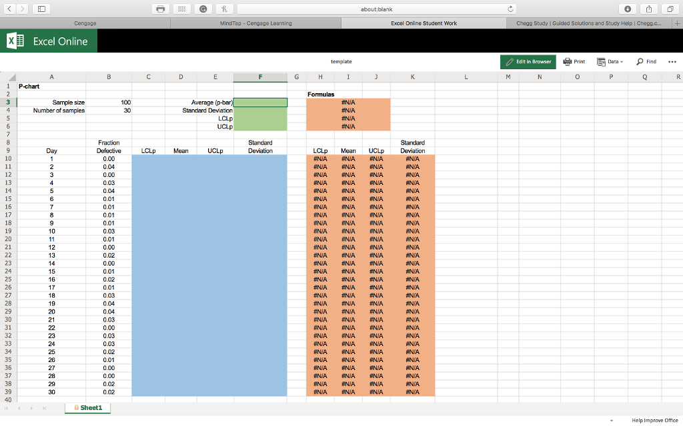Click the Day column heading

pos(51,151)
